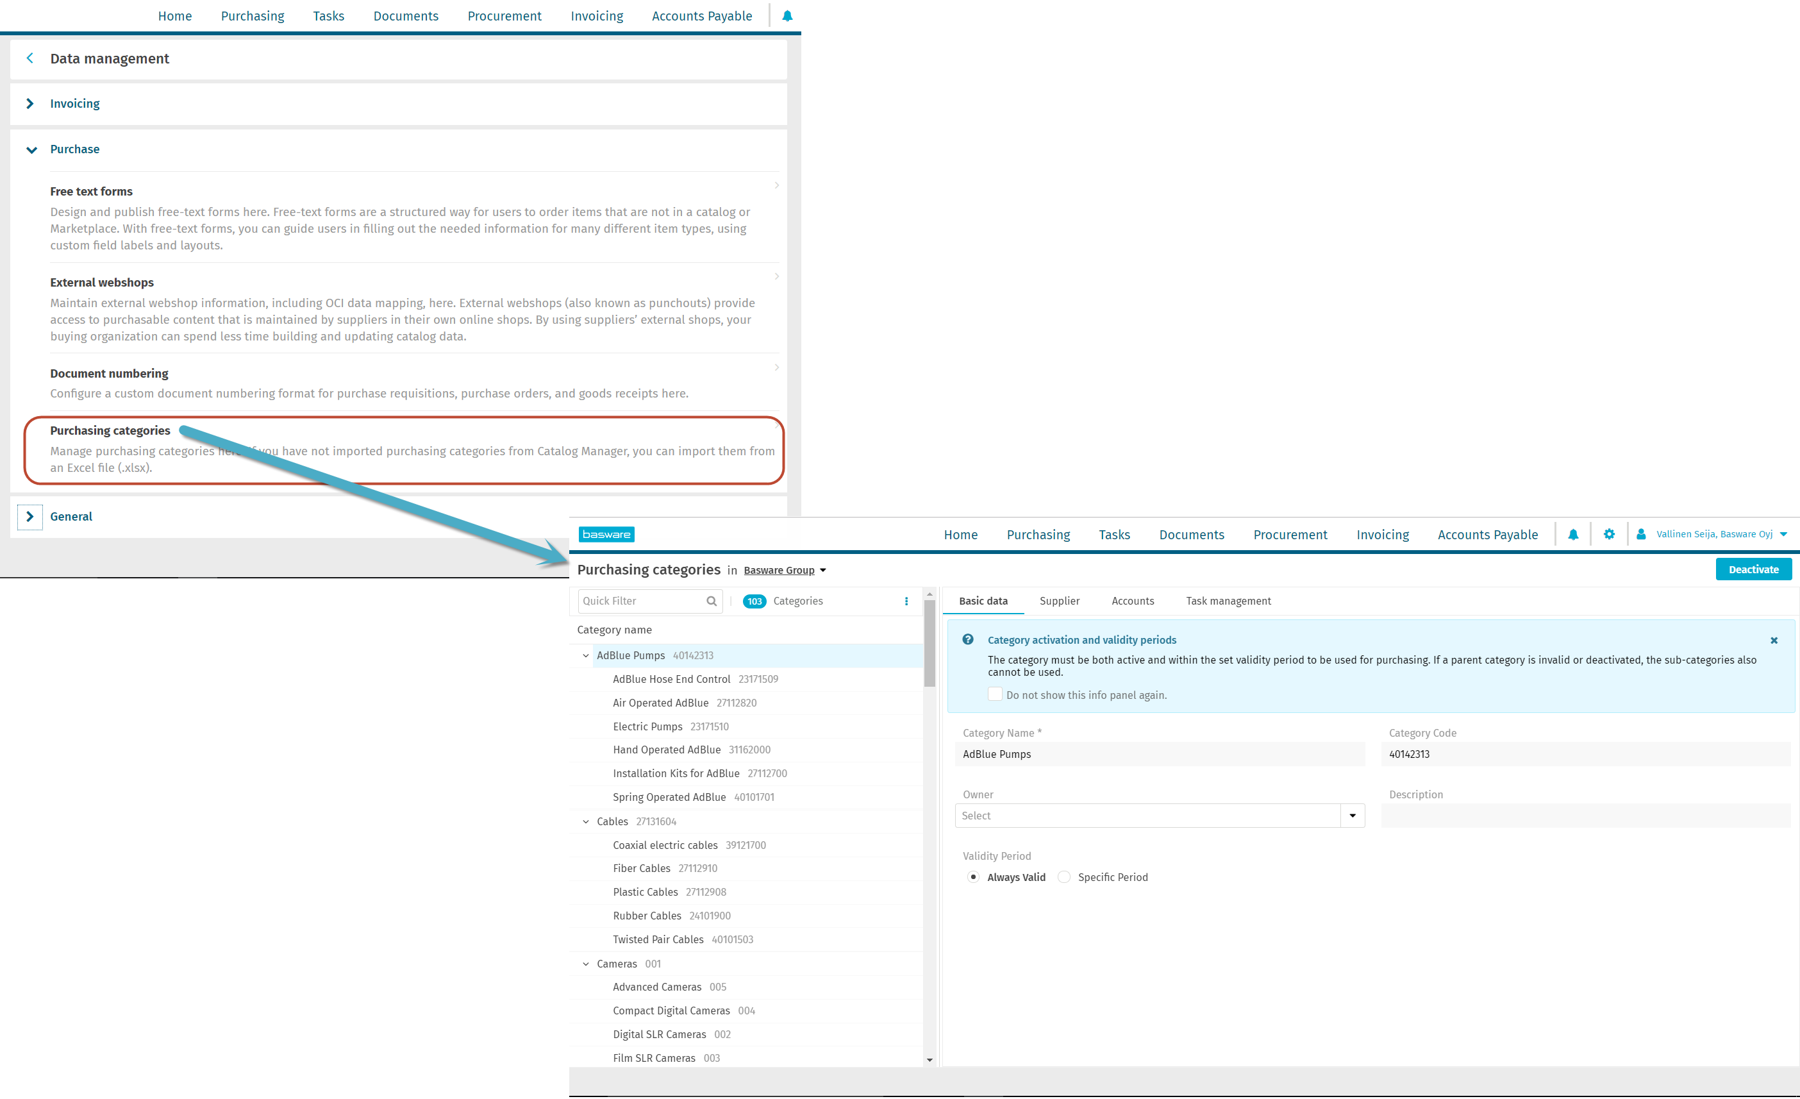Close the category activation info panel
The width and height of the screenshot is (1800, 1099).
coord(1774,640)
